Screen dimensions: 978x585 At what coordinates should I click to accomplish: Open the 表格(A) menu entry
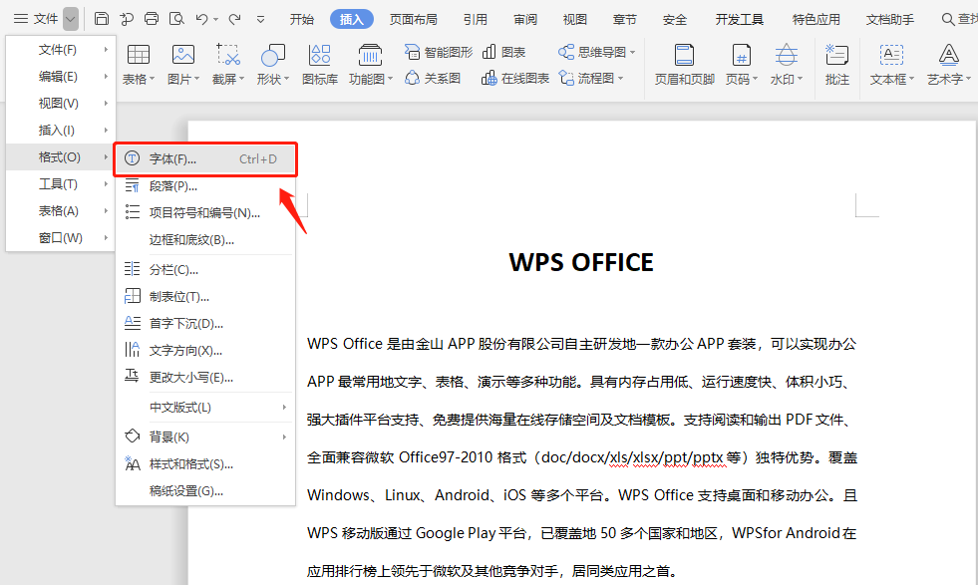61,211
